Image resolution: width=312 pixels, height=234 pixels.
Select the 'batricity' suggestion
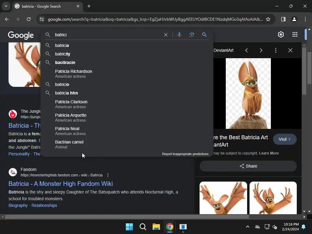127,54
